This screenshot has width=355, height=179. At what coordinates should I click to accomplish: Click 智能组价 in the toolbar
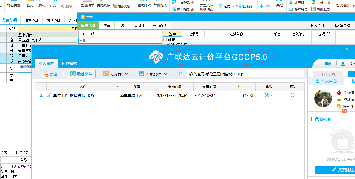pos(343,5)
